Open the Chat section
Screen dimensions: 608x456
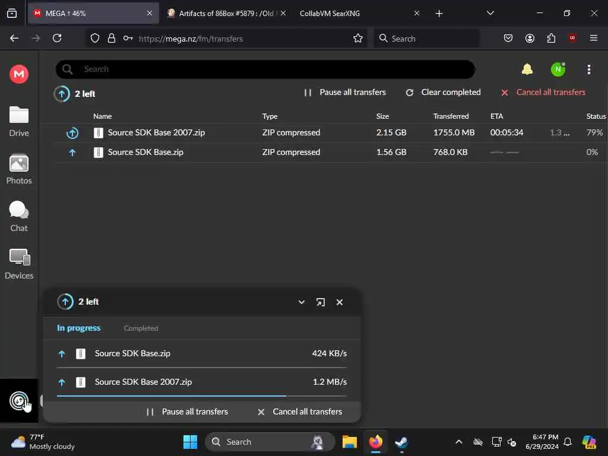pos(18,217)
